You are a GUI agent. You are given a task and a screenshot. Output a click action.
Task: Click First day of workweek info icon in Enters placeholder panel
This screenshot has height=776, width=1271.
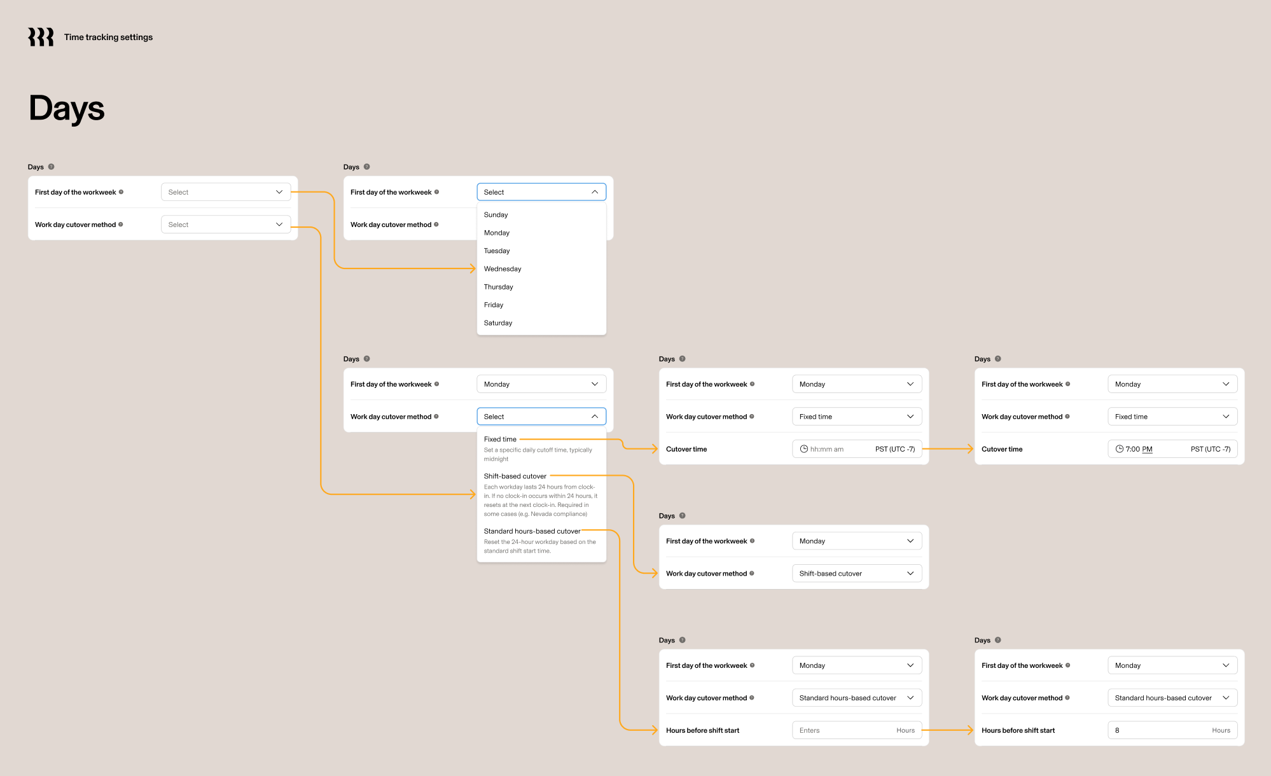[752, 665]
